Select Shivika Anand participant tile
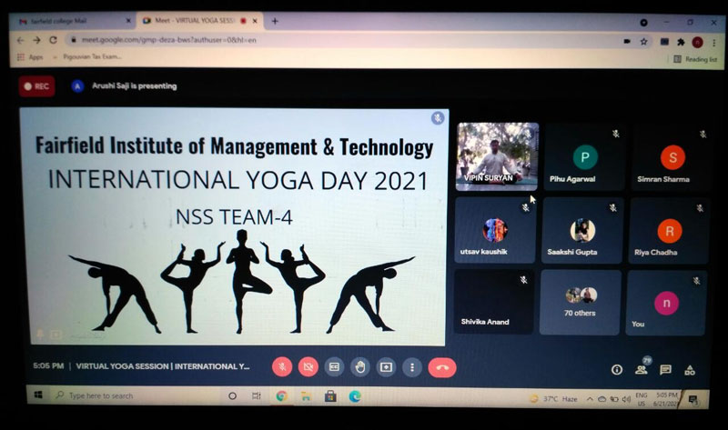This screenshot has width=728, height=430. [x=493, y=302]
